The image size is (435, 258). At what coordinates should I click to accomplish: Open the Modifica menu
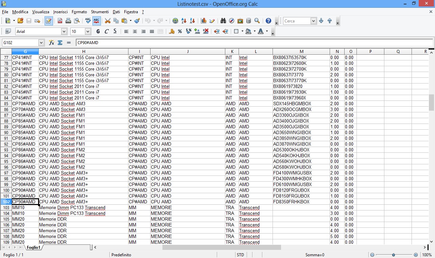pos(20,12)
